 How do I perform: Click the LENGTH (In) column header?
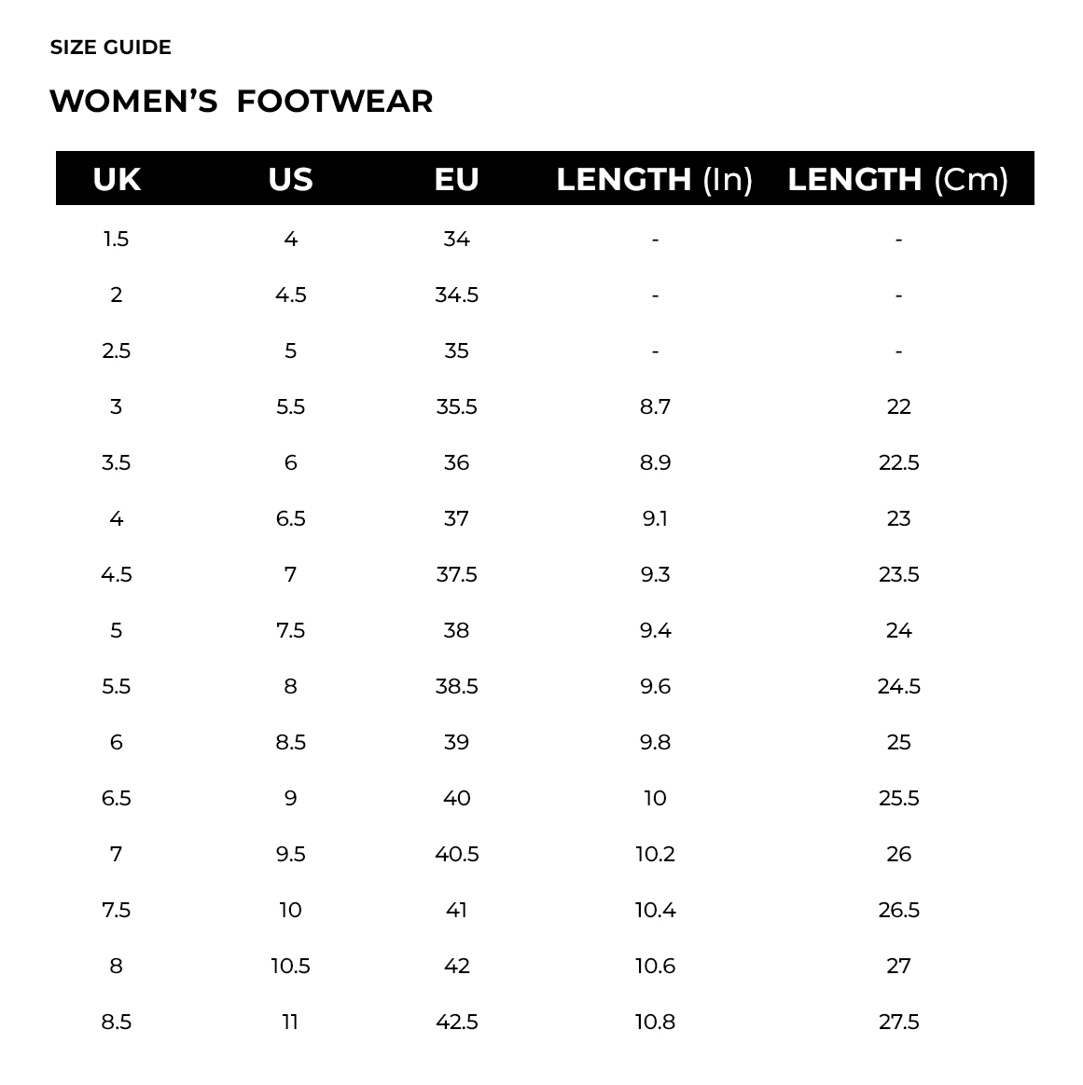point(654,179)
